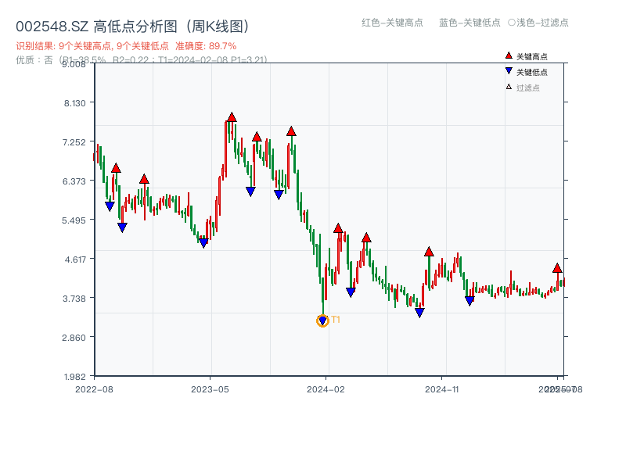This screenshot has width=626, height=469.
Task: Click the red 关键高点 legend triangle icon
Action: [x=507, y=56]
